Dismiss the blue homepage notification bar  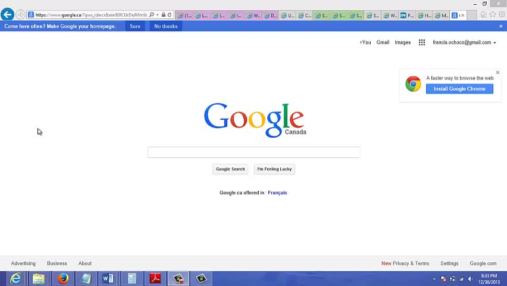pyautogui.click(x=501, y=26)
